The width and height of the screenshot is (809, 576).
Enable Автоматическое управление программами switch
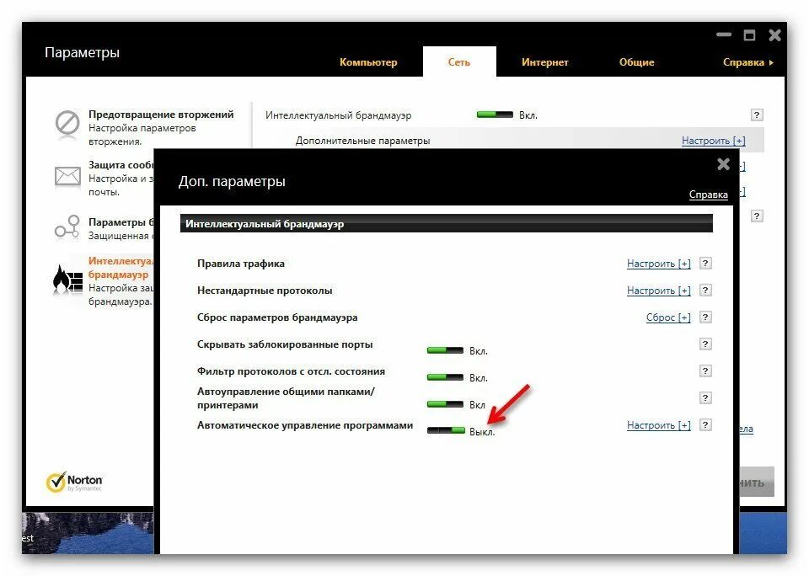[x=446, y=430]
